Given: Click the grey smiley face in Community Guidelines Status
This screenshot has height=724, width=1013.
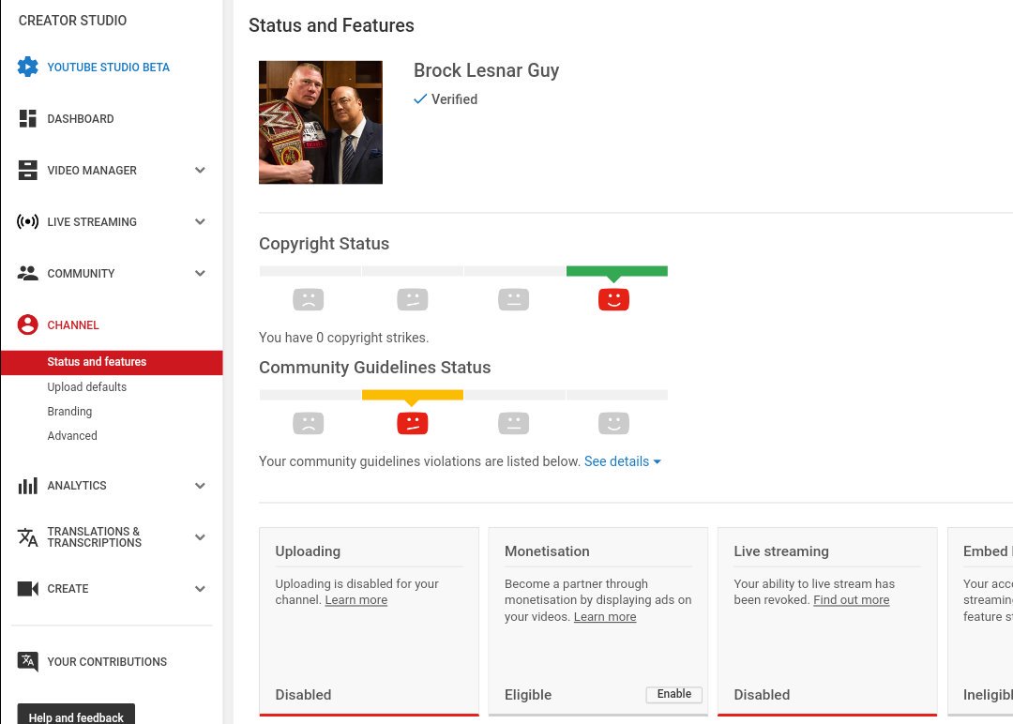Looking at the screenshot, I should point(613,423).
